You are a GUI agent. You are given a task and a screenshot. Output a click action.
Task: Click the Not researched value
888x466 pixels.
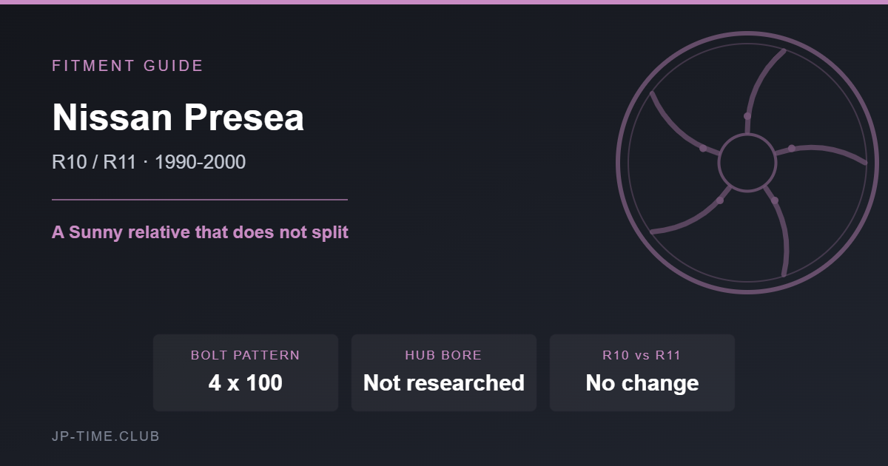(x=444, y=383)
